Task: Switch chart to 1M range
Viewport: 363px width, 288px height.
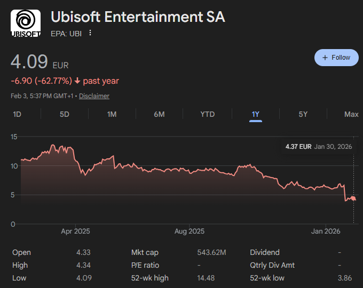Action: (112, 114)
